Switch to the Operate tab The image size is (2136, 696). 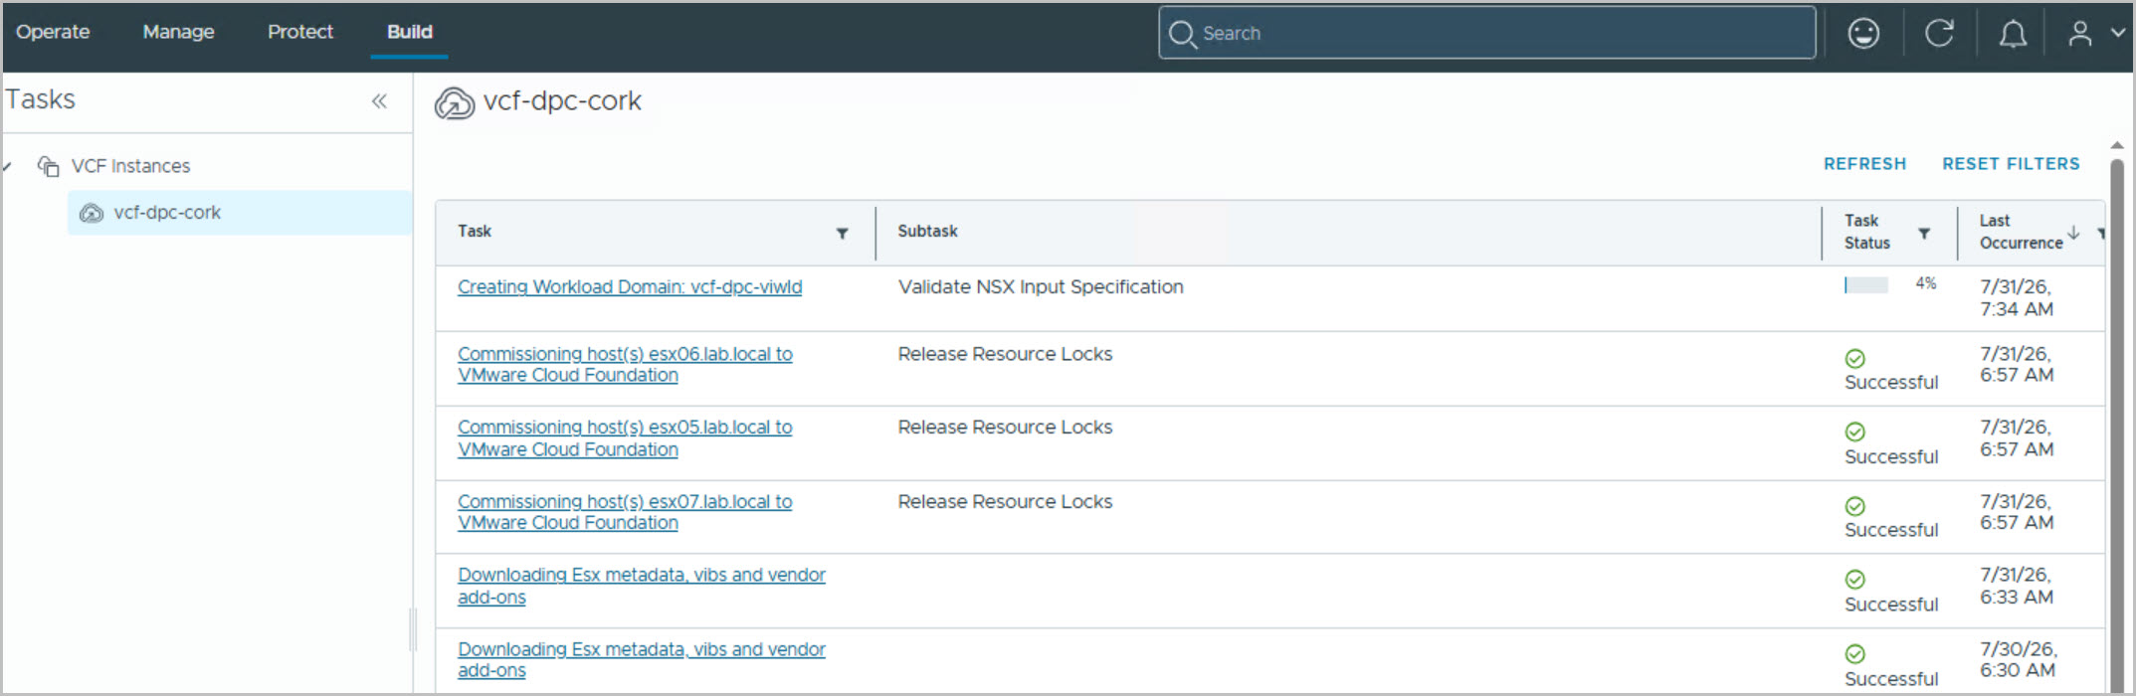[53, 32]
